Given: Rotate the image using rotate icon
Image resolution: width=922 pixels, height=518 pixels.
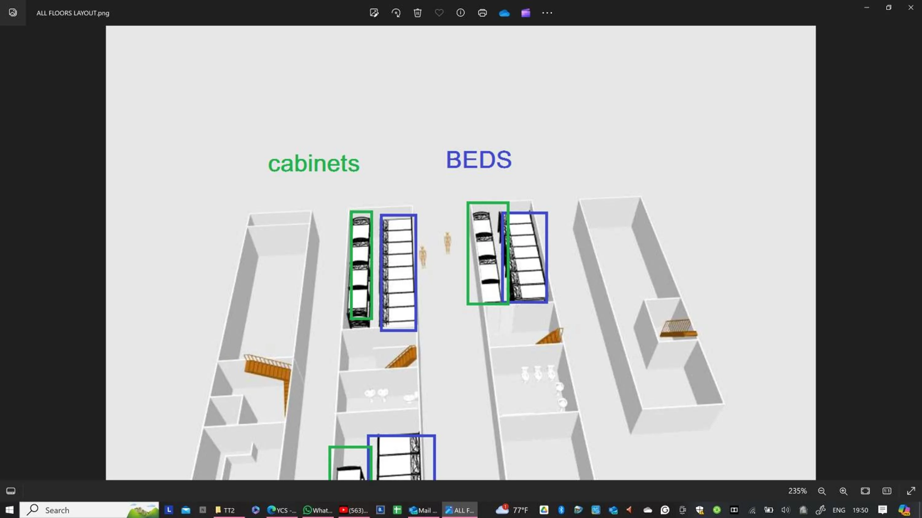Looking at the screenshot, I should [x=396, y=13].
